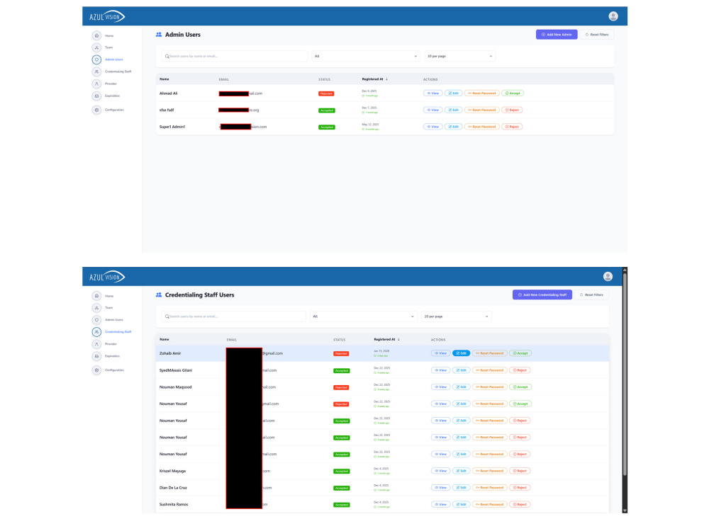
Task: Click the name Zohaib Amir
Action: (x=170, y=353)
